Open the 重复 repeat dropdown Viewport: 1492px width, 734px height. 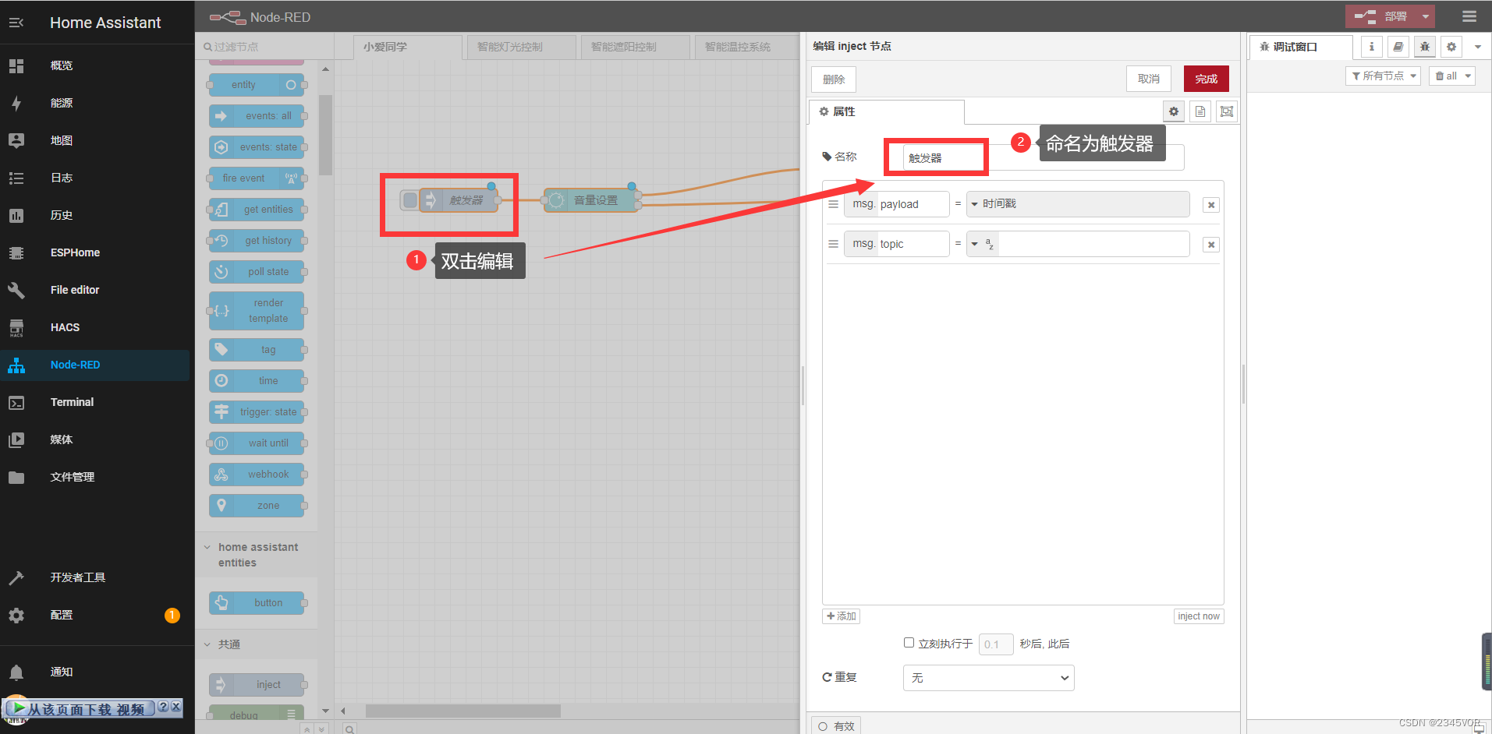click(989, 678)
